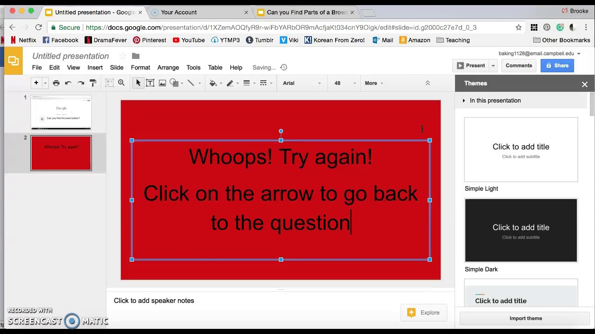Close the Themes panel
The height and width of the screenshot is (334, 595).
coord(585,84)
